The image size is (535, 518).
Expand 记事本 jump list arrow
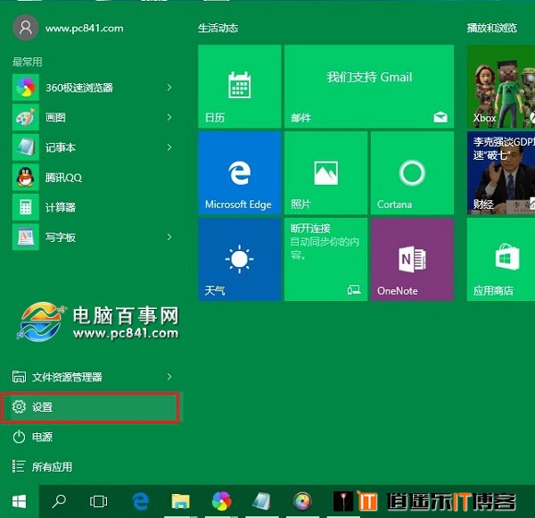169,147
